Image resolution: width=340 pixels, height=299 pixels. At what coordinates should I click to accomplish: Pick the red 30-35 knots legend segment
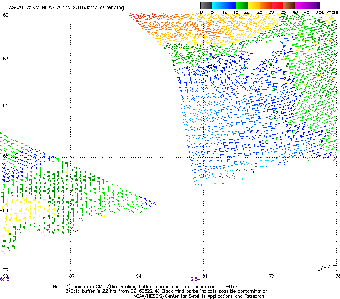278,6
